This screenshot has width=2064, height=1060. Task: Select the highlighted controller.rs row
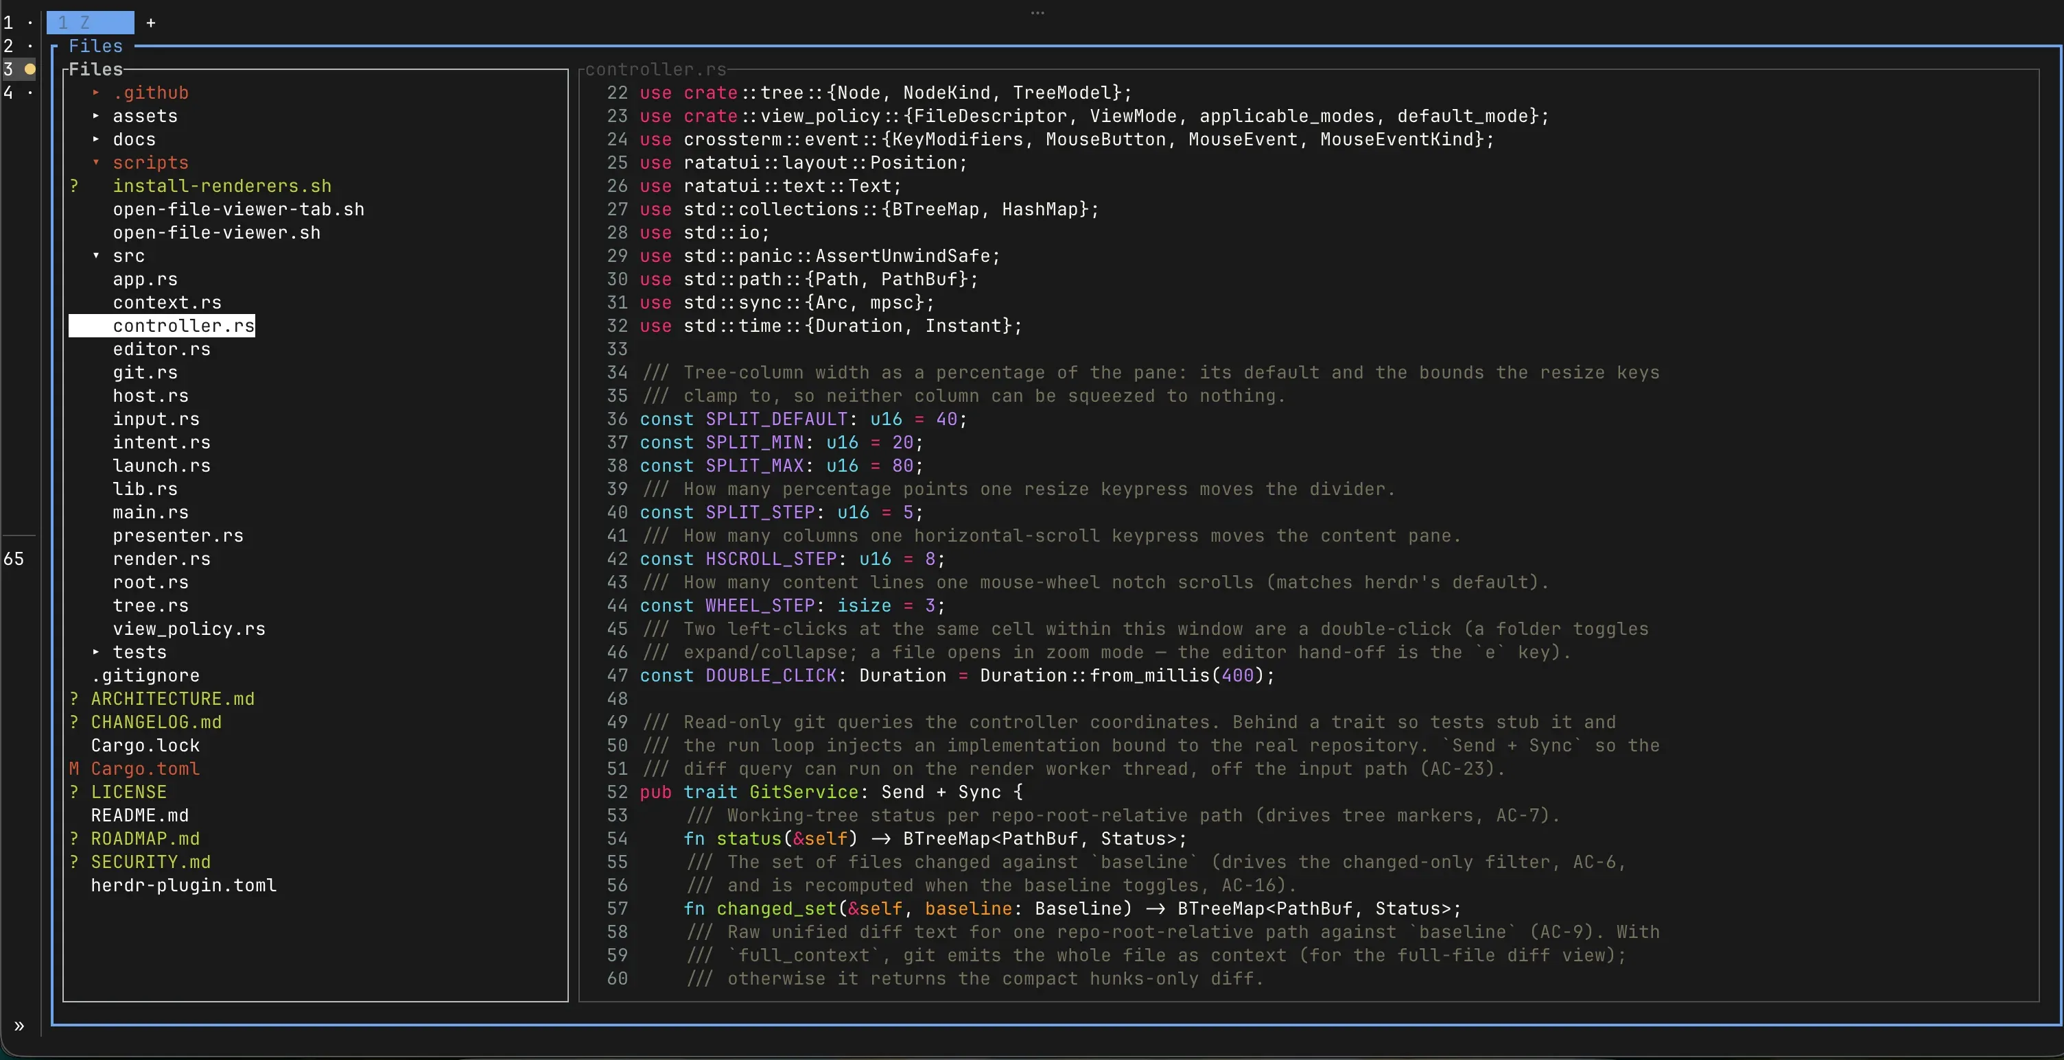(162, 326)
